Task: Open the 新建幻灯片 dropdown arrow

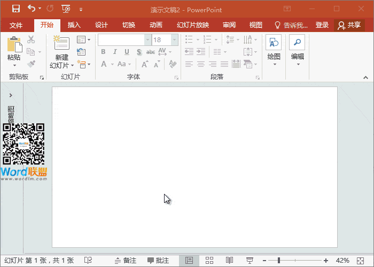Action: click(x=72, y=65)
